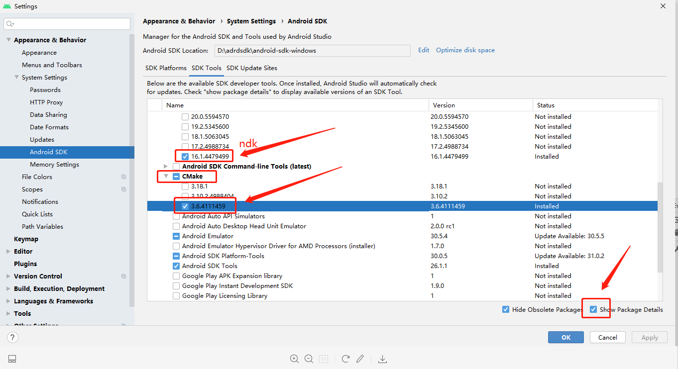
Task: Focus the settings search input field
Action: [67, 24]
